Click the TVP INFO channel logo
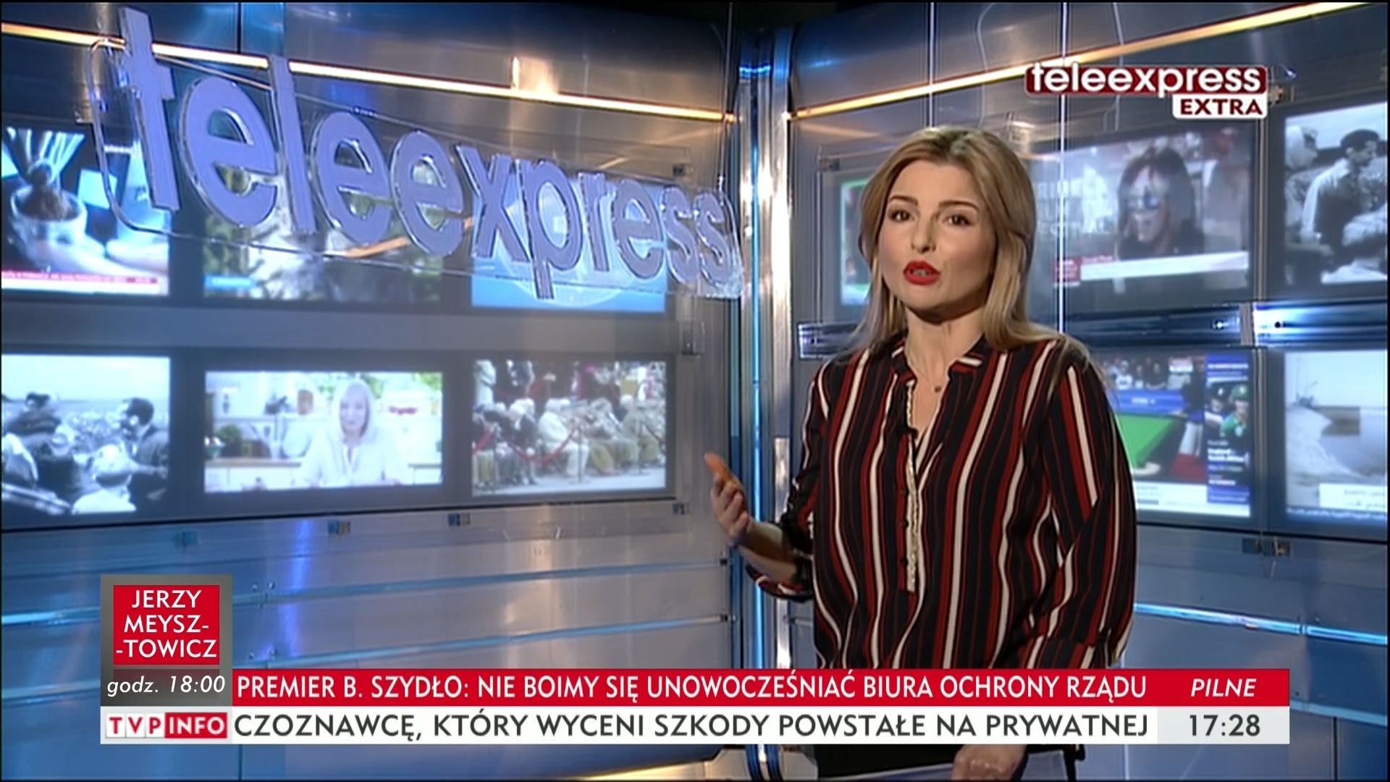The image size is (1390, 782). (166, 725)
